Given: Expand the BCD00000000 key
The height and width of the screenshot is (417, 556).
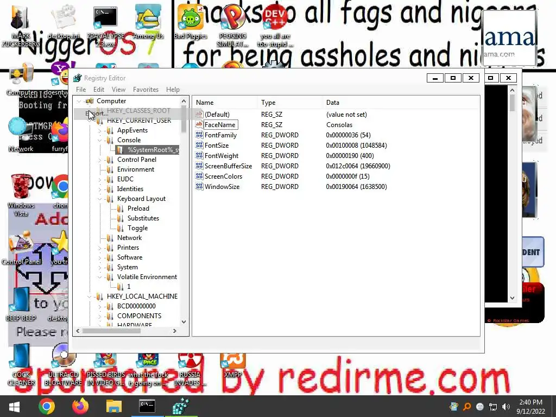Looking at the screenshot, I should (100, 306).
